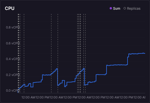Viewport: 150px width, 103px height.
Task: Click the blue CPU line's final plateau
Action: pyautogui.click(x=137, y=54)
